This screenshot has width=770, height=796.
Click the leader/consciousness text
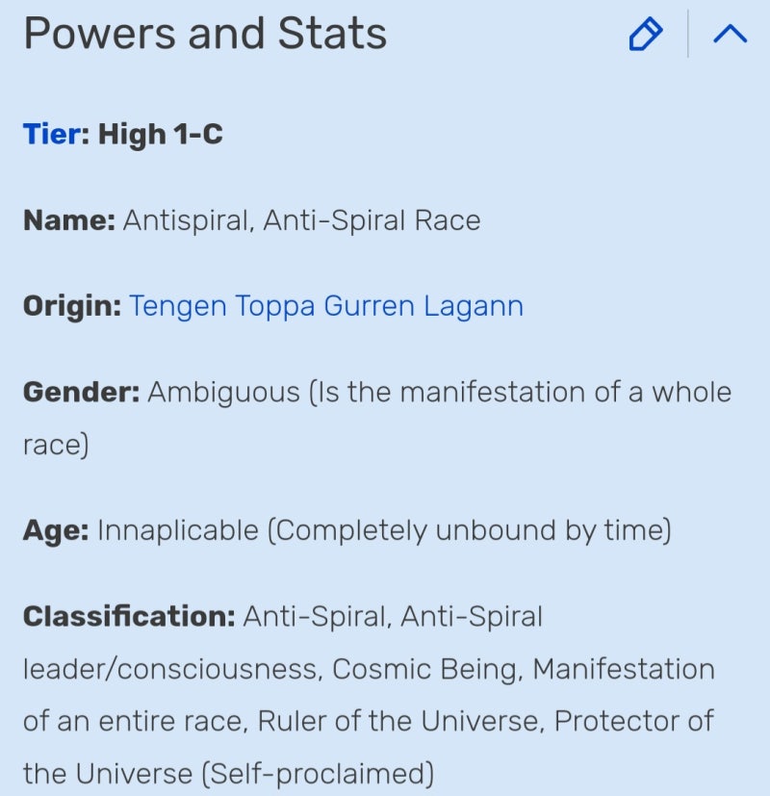[168, 669]
